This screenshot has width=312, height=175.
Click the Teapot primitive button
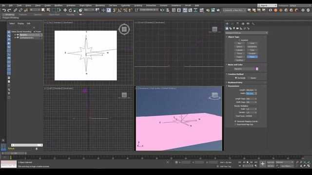[x=239, y=57]
